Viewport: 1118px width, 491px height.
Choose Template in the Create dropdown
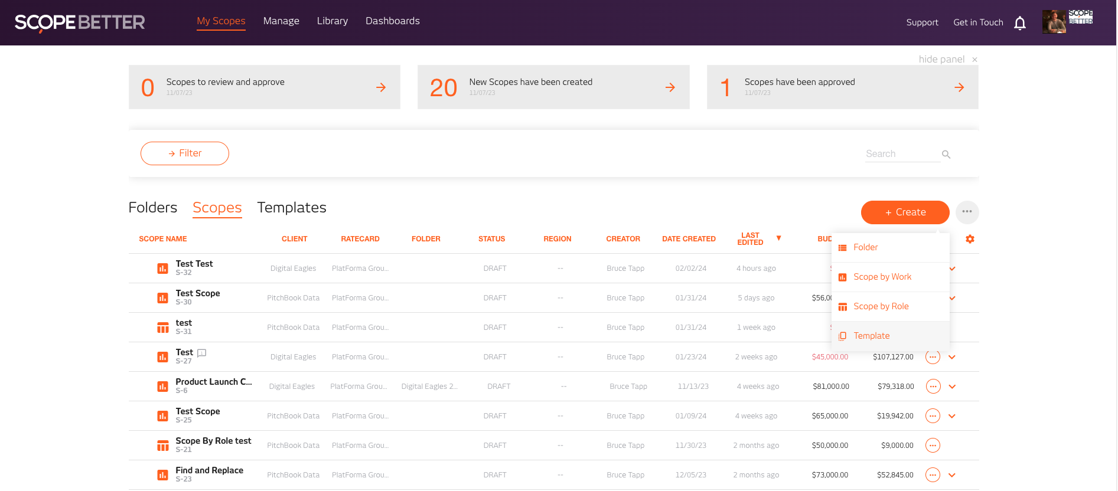(x=871, y=336)
